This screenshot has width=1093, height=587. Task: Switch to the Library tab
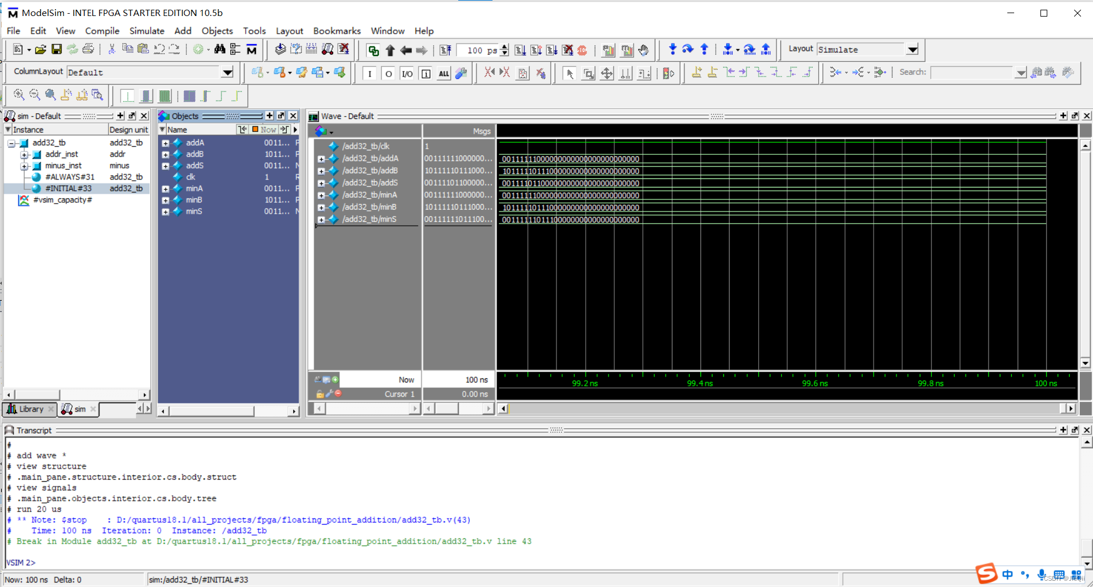[30, 409]
